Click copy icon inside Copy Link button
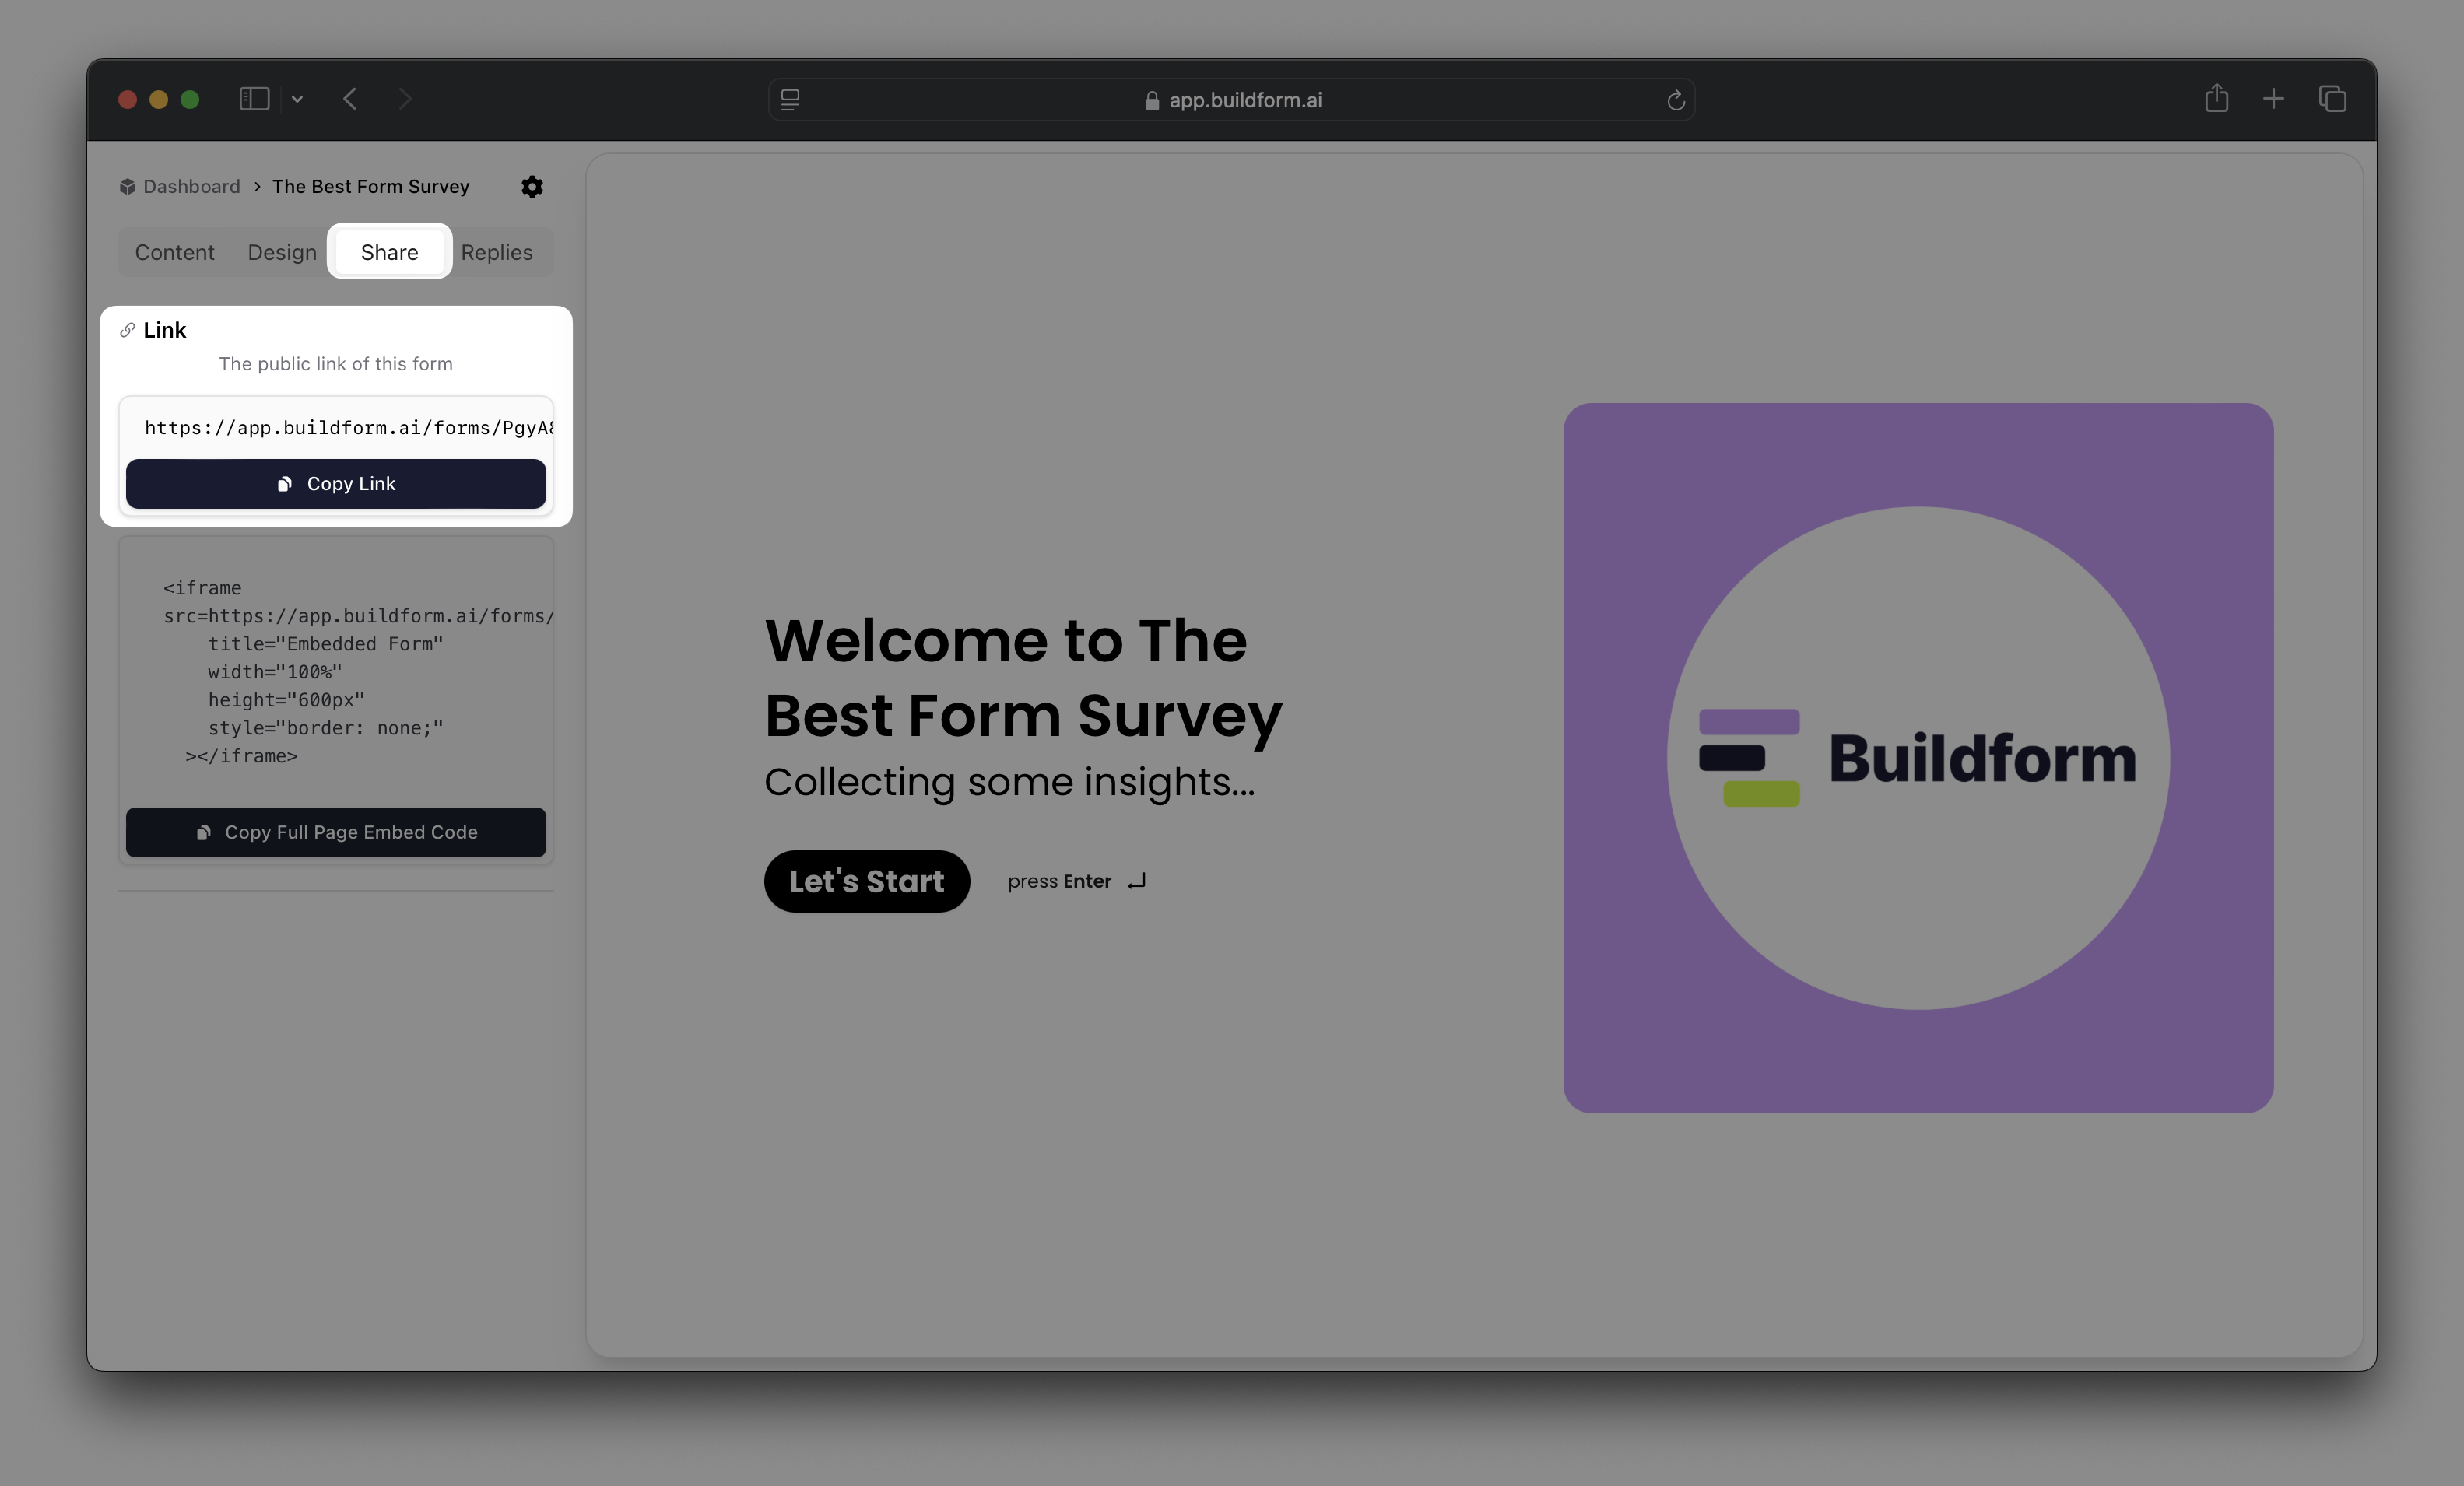Viewport: 2464px width, 1486px height. 284,484
